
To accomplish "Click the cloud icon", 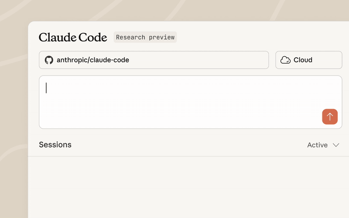I will pos(285,60).
